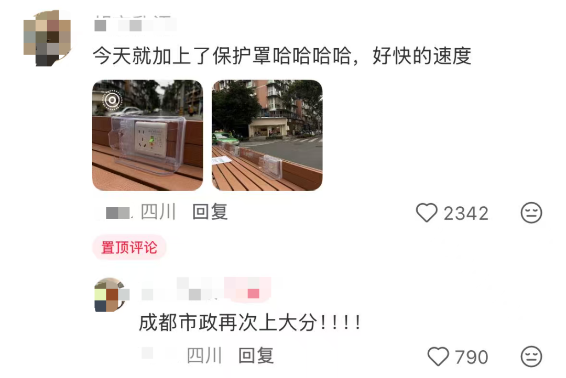Tap the 2342 like count
Image resolution: width=566 pixels, height=378 pixels.
(x=466, y=213)
